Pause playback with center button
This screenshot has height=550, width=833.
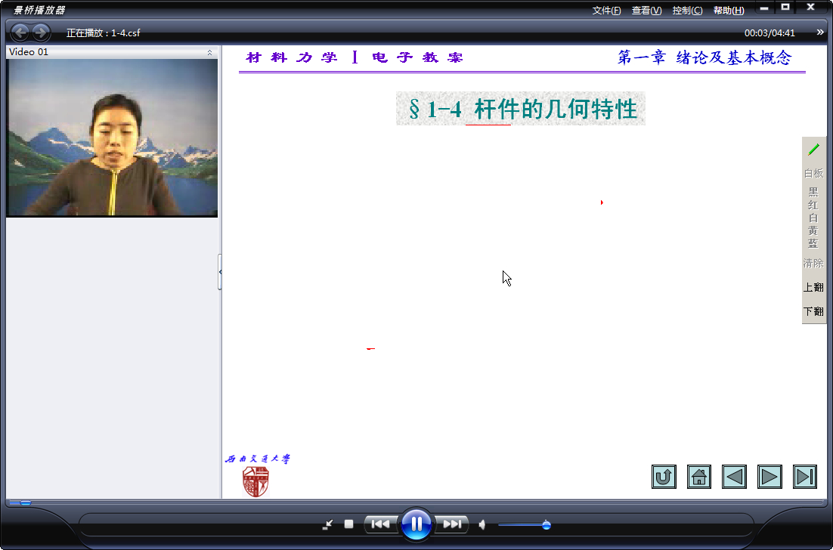click(416, 524)
